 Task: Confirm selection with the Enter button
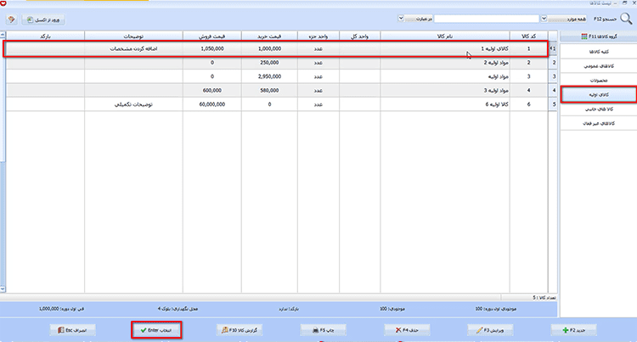[x=156, y=330]
